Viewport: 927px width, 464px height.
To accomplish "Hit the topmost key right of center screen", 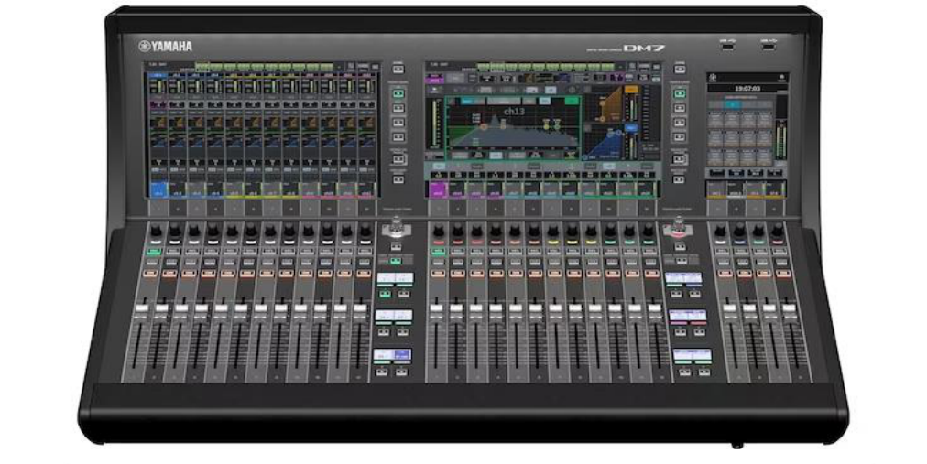I will click(680, 70).
